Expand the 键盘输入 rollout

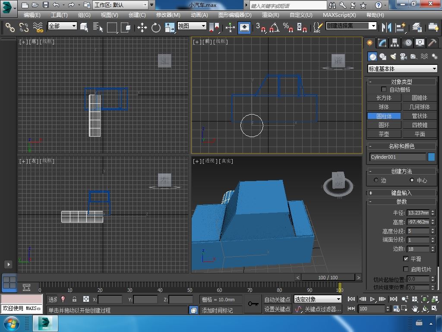click(401, 193)
